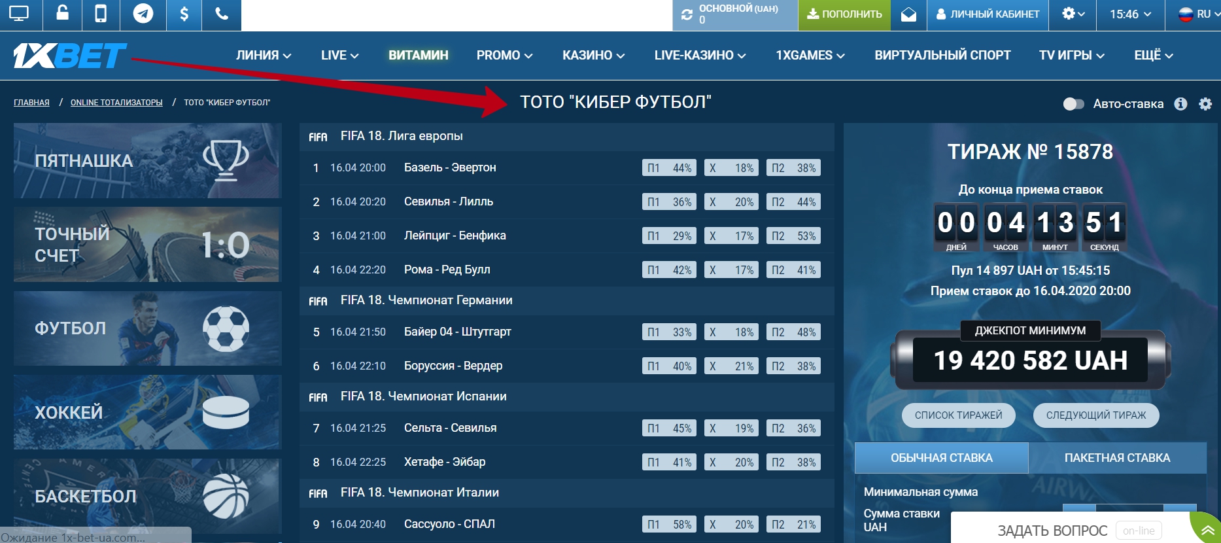Open the ЕЩЁ dropdown menu
Screen dimensions: 1221x543
click(1154, 56)
